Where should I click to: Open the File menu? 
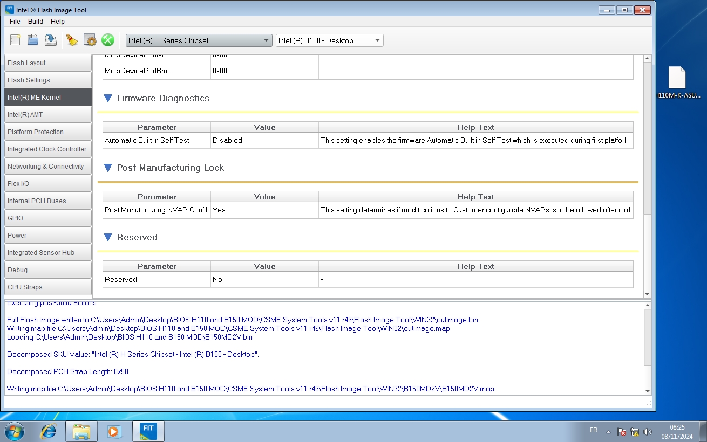coord(15,22)
